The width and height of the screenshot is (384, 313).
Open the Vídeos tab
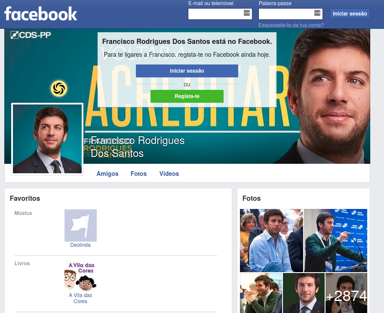pyautogui.click(x=169, y=174)
